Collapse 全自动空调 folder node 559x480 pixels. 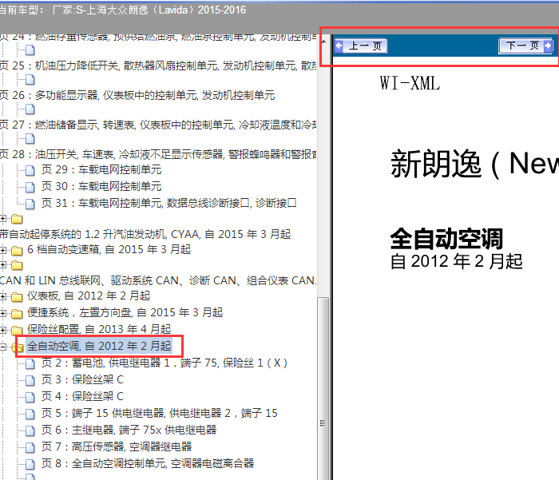tap(3, 347)
